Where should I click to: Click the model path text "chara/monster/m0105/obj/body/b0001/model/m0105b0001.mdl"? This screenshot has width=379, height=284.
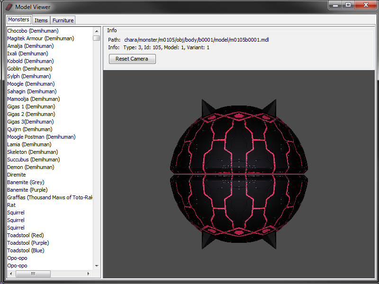pyautogui.click(x=197, y=40)
